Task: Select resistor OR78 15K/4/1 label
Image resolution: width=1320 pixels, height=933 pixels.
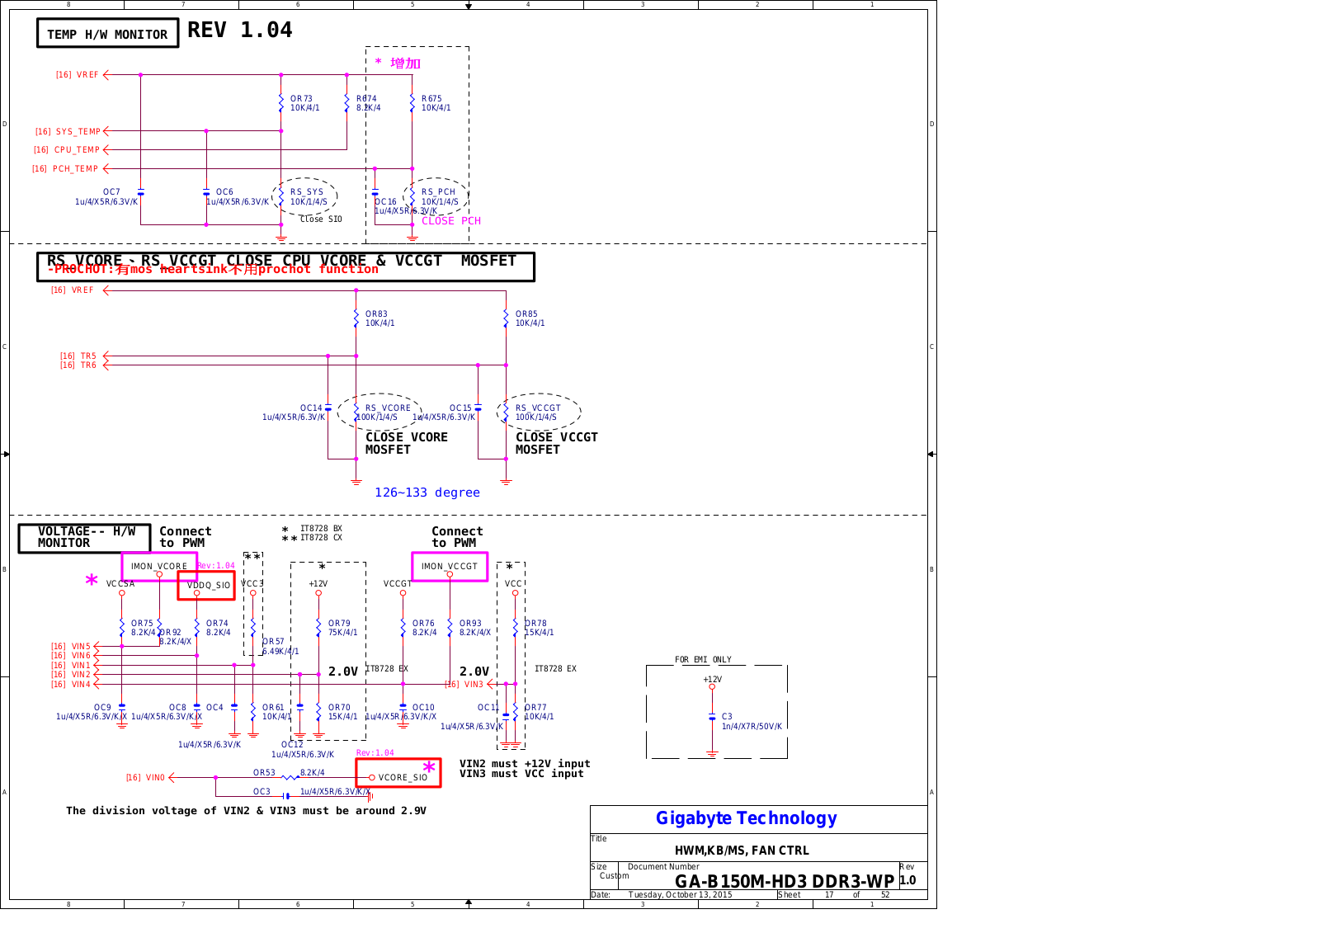Action: click(x=540, y=629)
